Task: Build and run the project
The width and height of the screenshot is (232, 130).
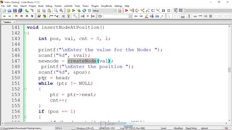Action: 79,10
